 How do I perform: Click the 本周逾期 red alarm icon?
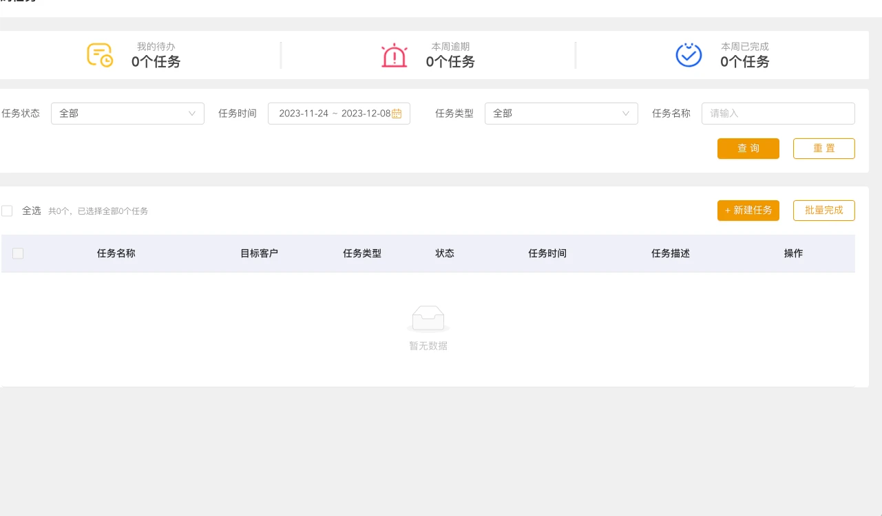click(395, 55)
